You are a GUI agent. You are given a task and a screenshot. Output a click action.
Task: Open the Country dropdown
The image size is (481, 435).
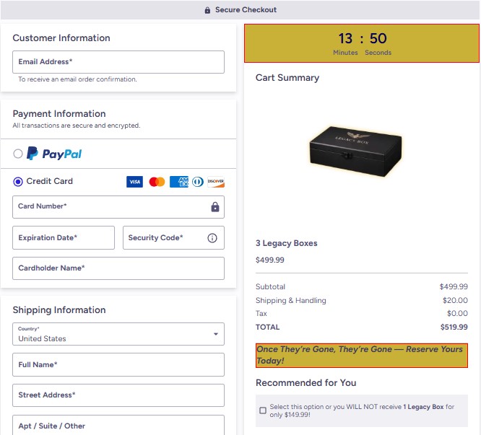(x=118, y=334)
